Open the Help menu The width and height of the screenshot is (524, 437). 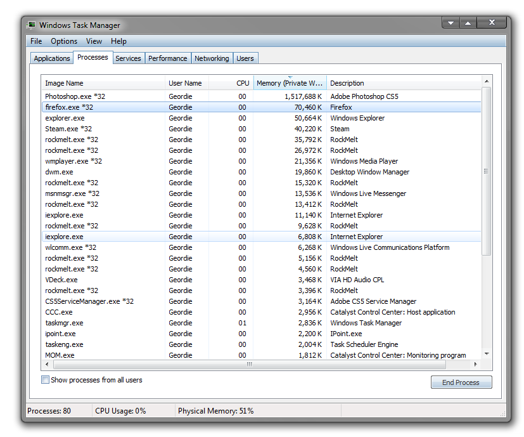click(x=118, y=41)
